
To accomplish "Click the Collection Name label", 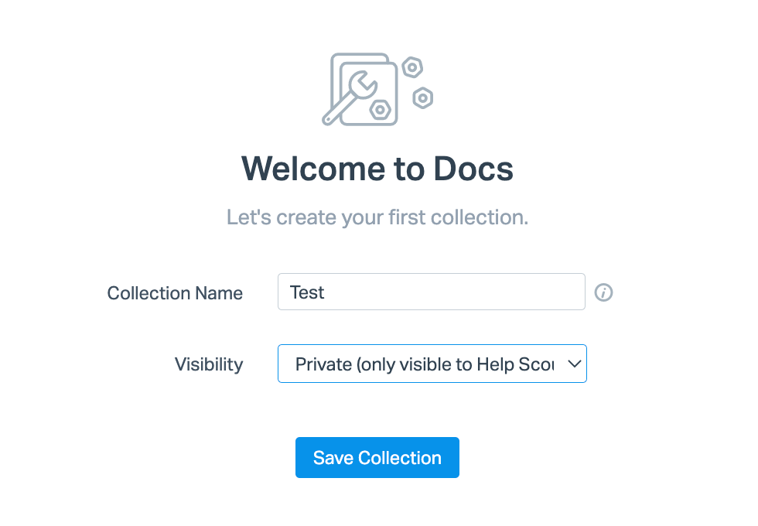I will [x=175, y=293].
